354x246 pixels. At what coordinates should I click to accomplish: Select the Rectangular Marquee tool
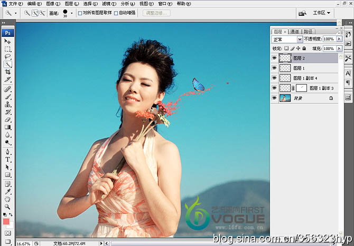[8, 48]
